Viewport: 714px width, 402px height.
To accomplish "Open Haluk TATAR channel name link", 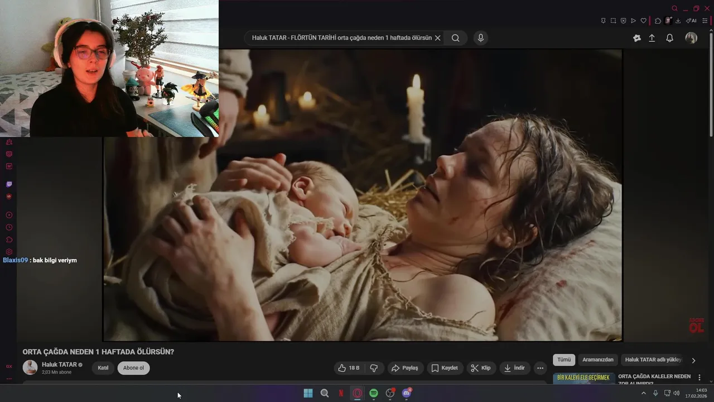I will point(59,365).
